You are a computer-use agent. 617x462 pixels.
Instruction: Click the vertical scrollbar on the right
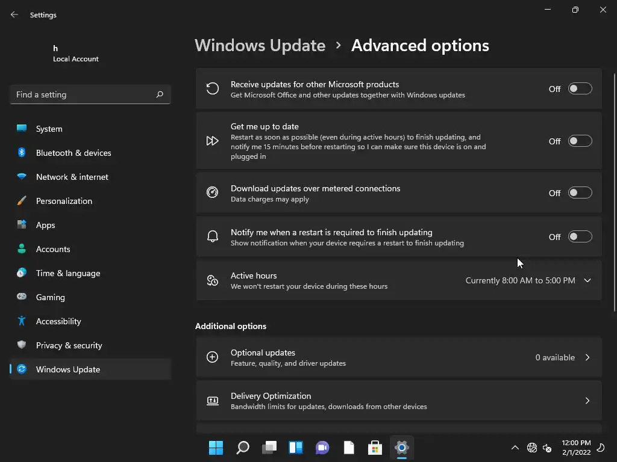614,192
